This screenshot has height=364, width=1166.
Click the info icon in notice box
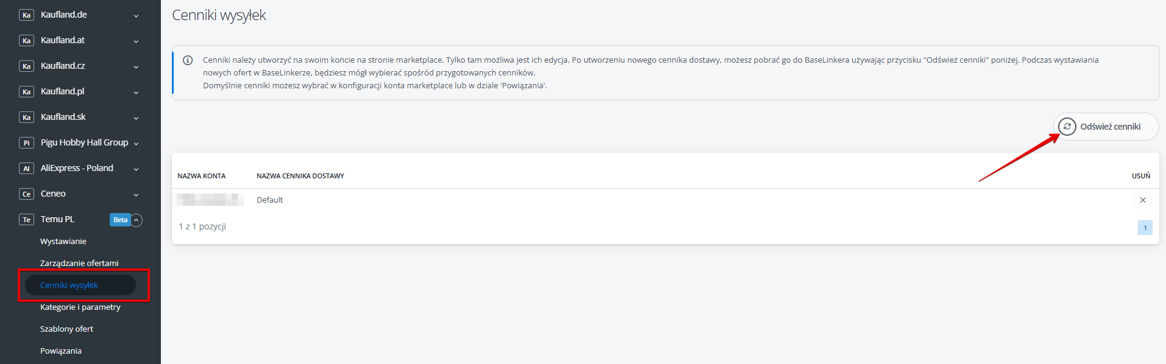(x=188, y=60)
